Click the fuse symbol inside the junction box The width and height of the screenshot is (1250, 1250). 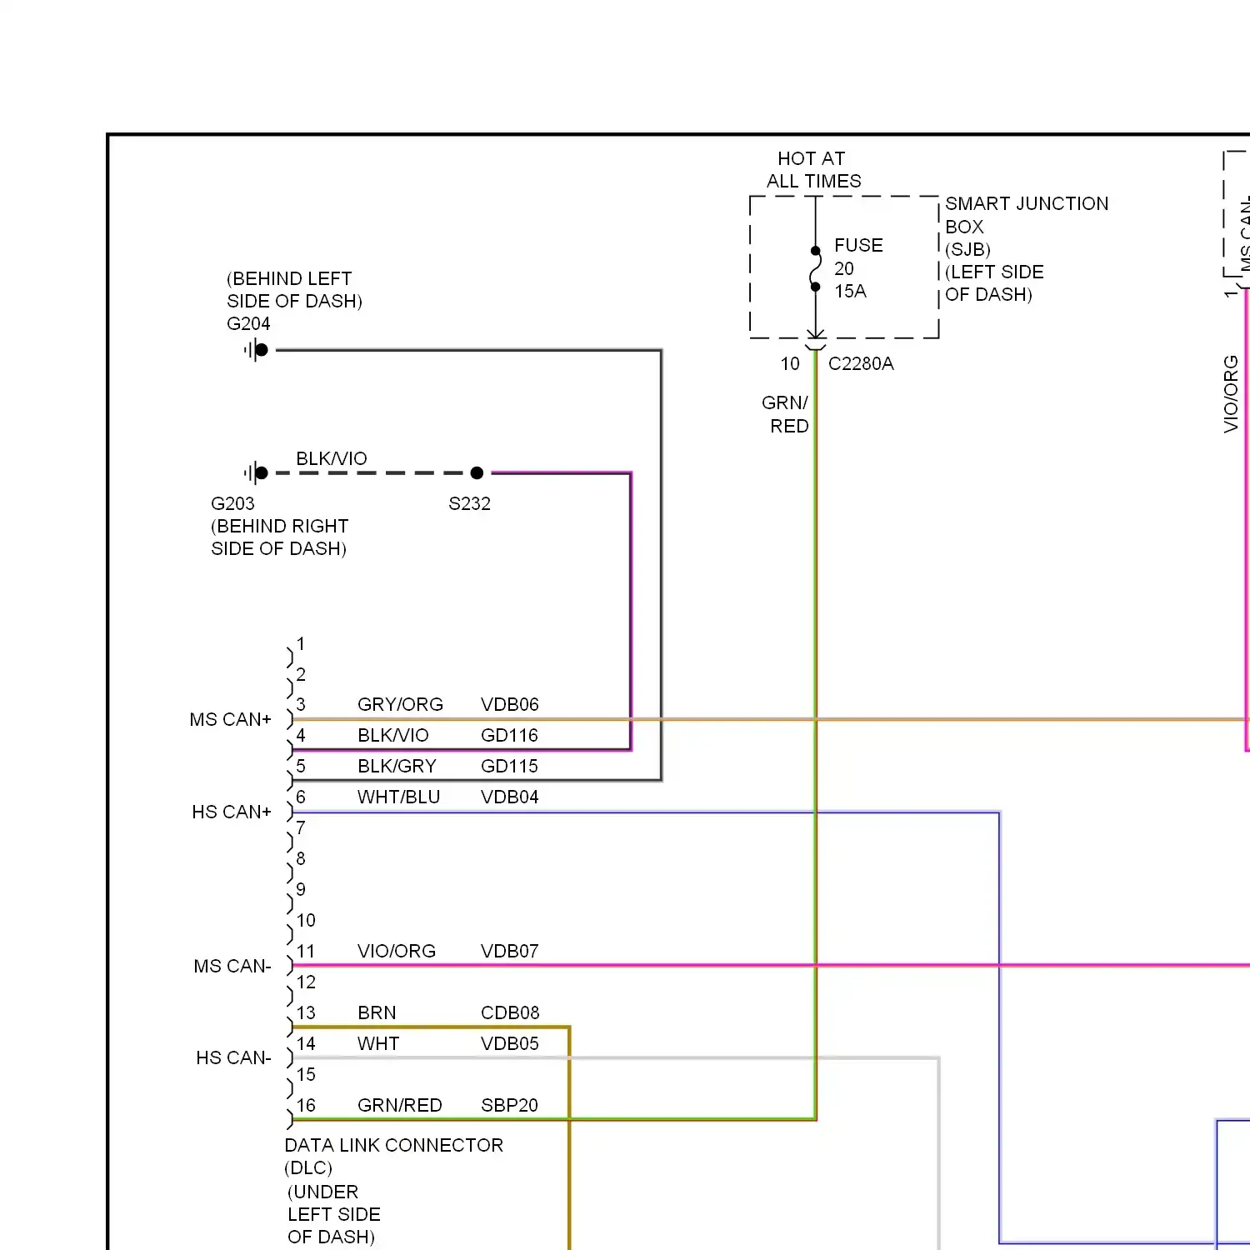pos(816,268)
